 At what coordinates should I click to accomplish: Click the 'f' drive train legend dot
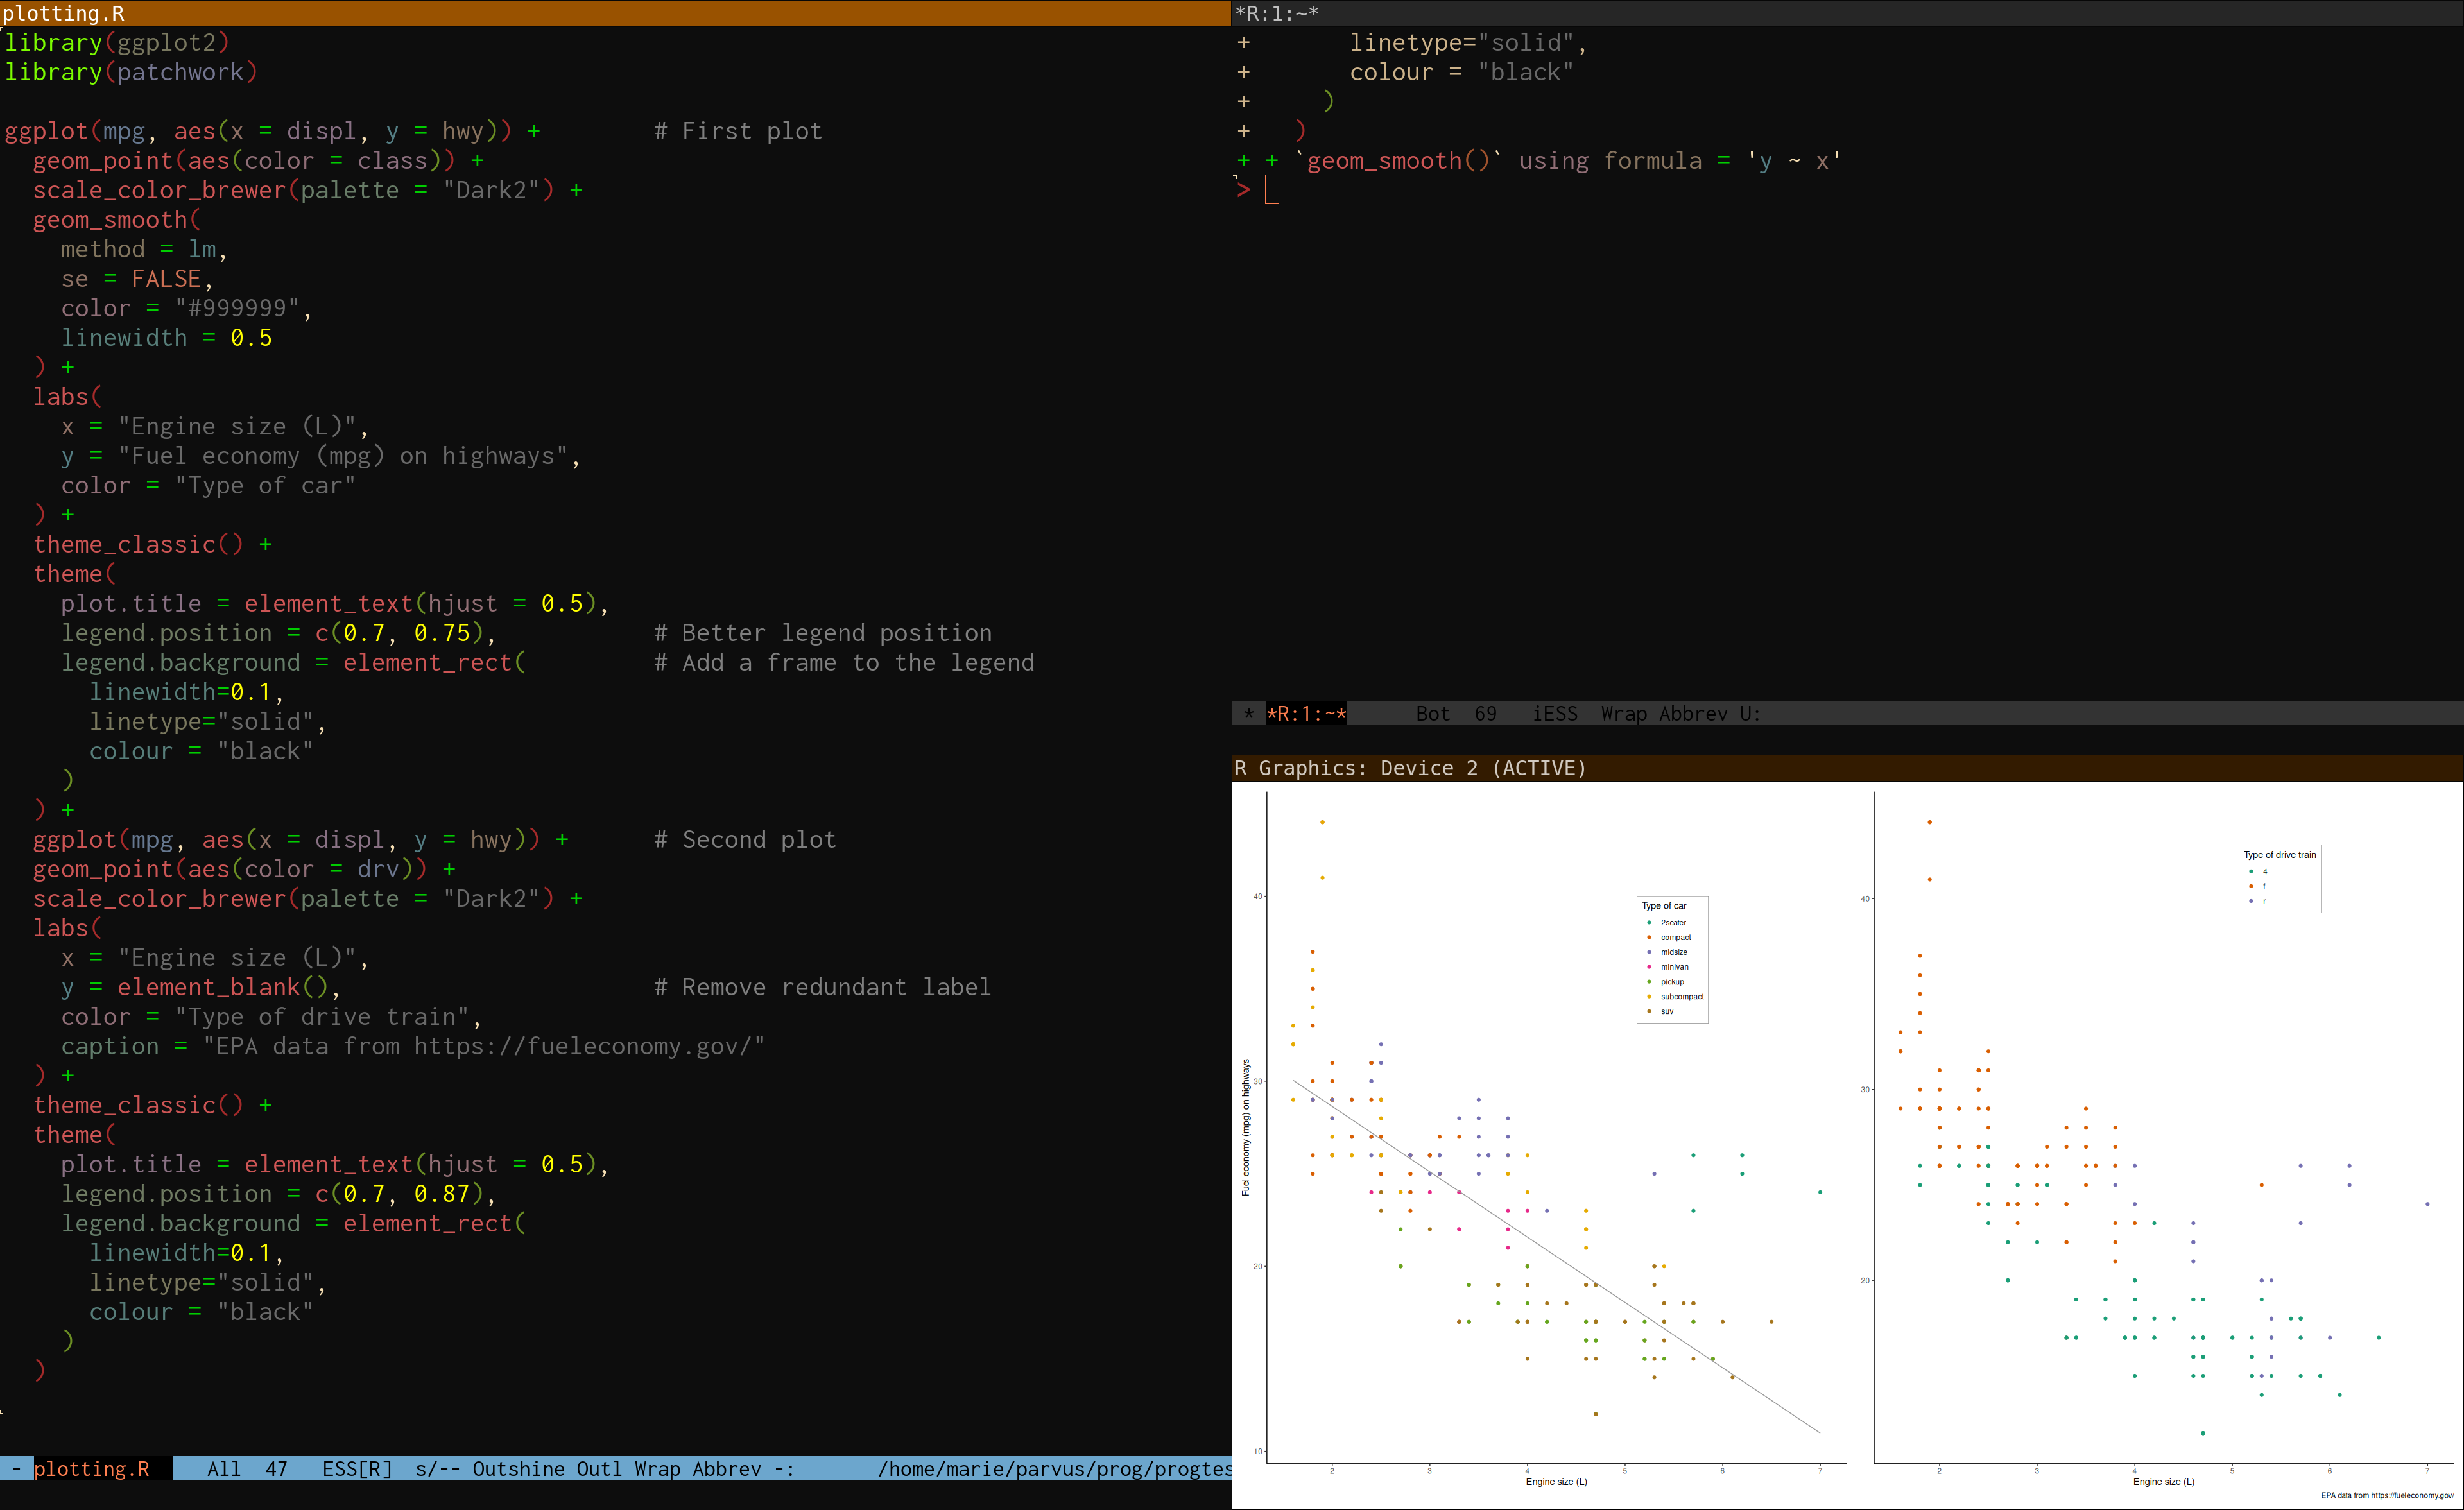click(2251, 886)
